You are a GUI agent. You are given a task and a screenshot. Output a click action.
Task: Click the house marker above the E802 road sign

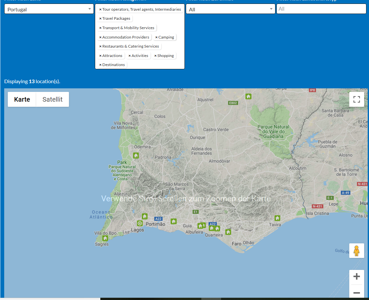[x=248, y=96]
